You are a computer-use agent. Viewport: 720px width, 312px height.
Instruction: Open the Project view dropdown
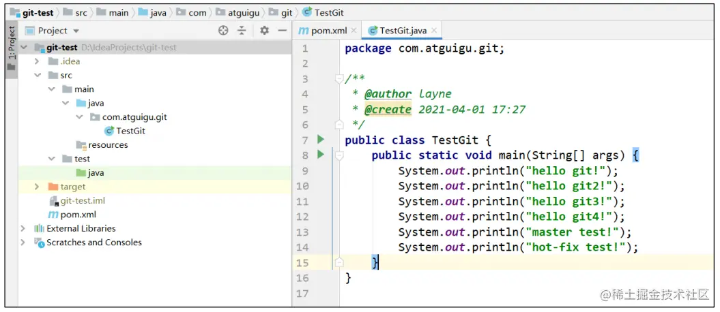(76, 31)
